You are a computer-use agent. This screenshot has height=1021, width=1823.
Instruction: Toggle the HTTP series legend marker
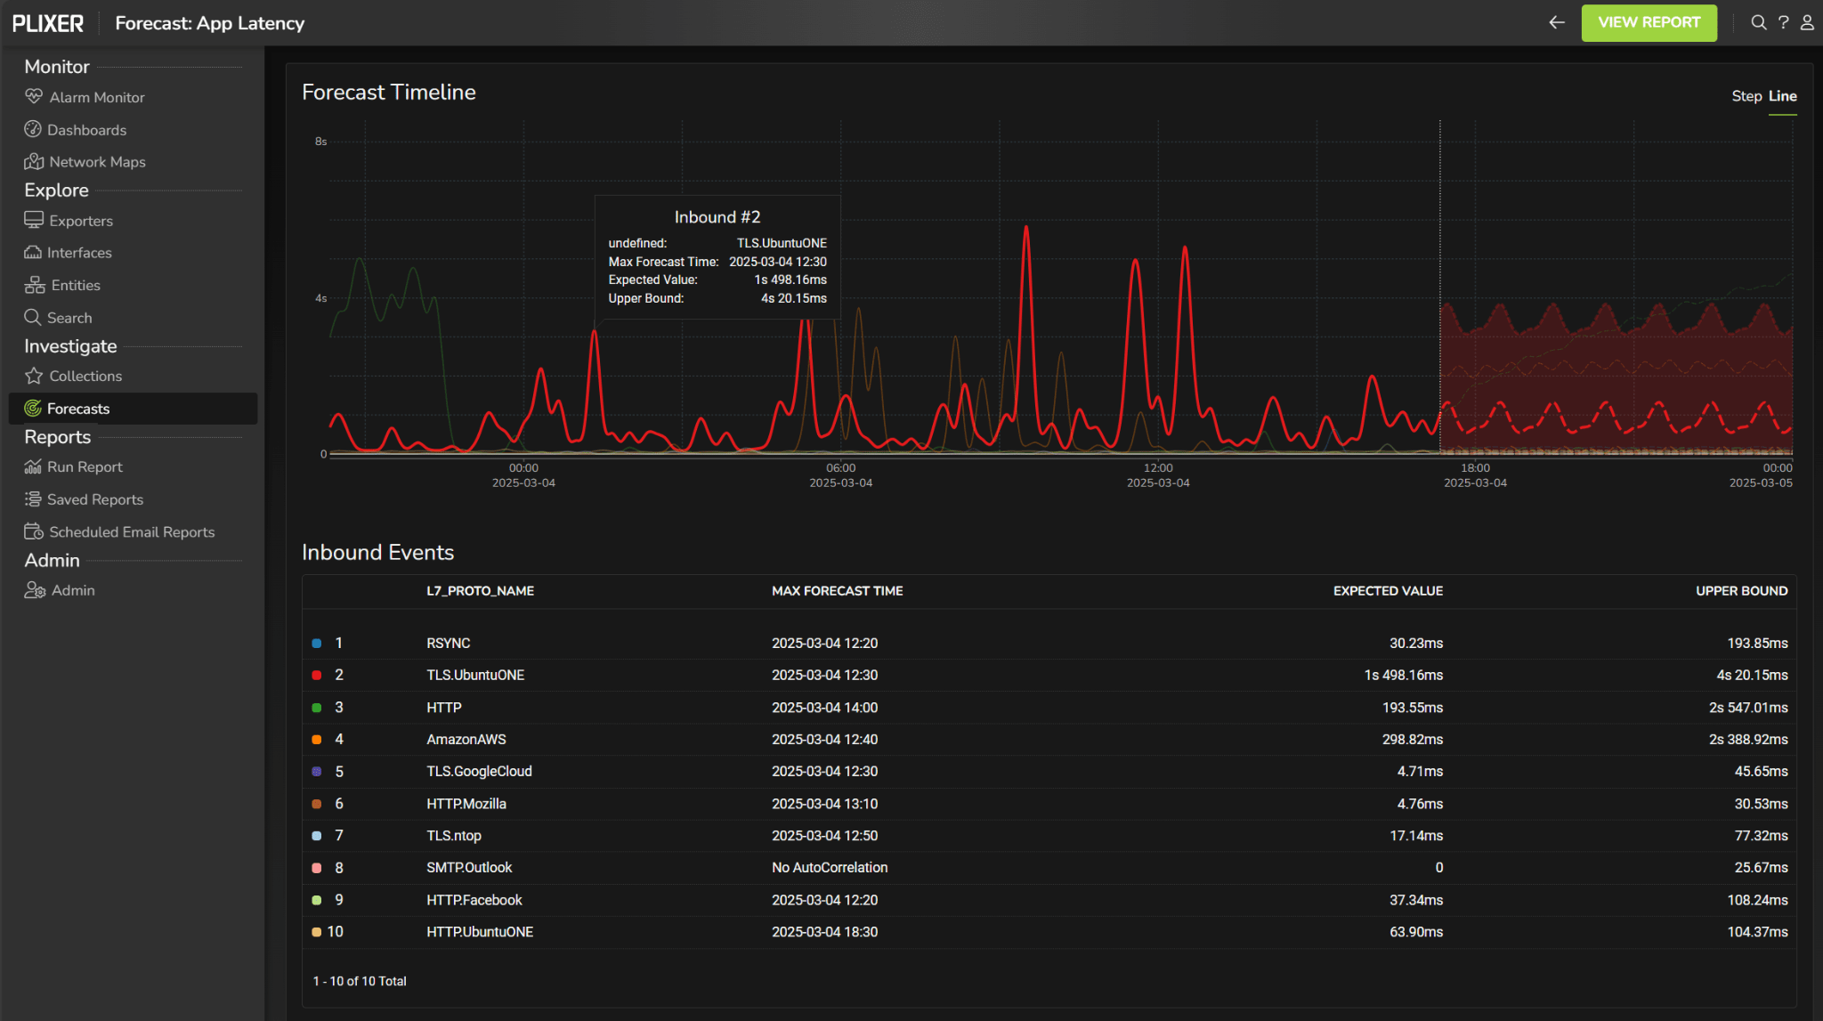317,707
